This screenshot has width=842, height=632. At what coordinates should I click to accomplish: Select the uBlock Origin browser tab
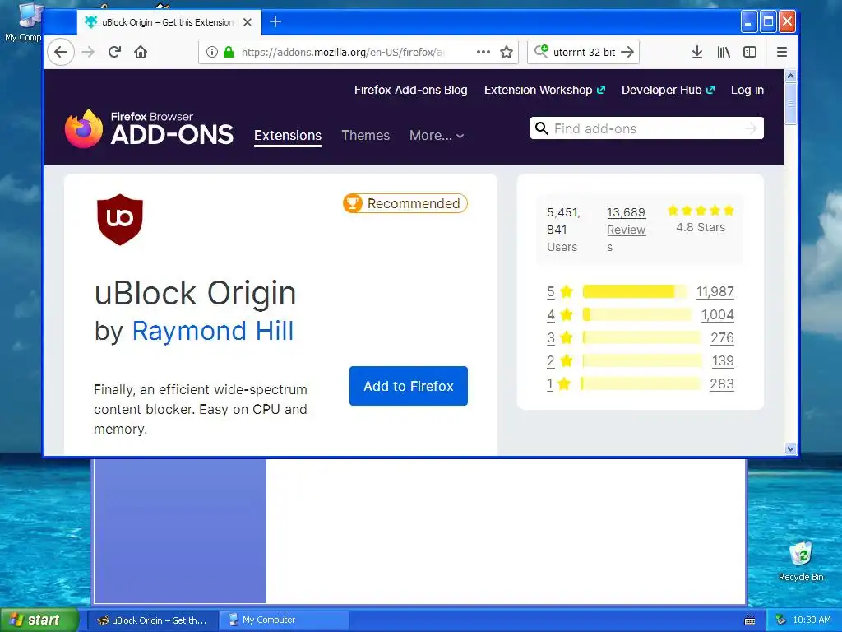point(168,22)
